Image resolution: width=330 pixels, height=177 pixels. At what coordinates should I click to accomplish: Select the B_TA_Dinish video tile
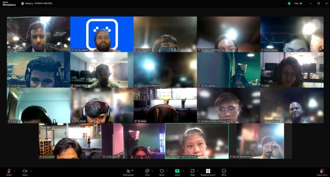click(x=102, y=106)
